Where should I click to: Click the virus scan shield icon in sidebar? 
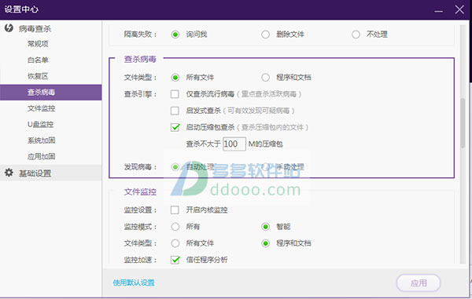click(9, 28)
